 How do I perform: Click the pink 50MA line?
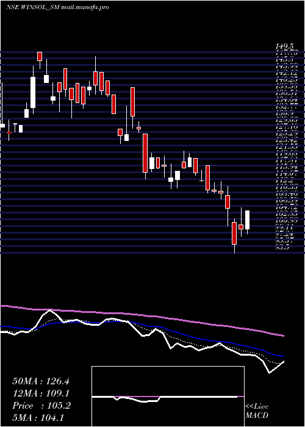tap(142, 315)
